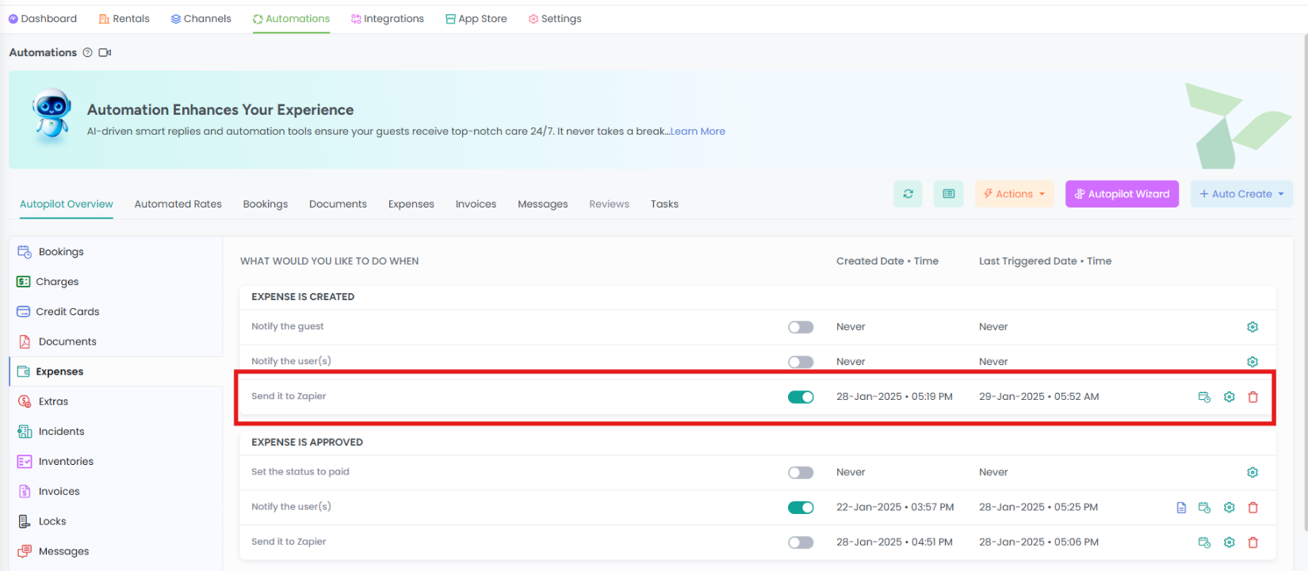Screen dimensions: 1308x571
Task: Open the Auto Create dropdown
Action: click(x=1241, y=194)
